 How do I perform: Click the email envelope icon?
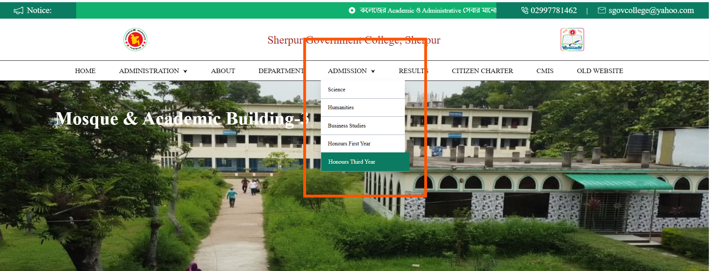pos(601,10)
